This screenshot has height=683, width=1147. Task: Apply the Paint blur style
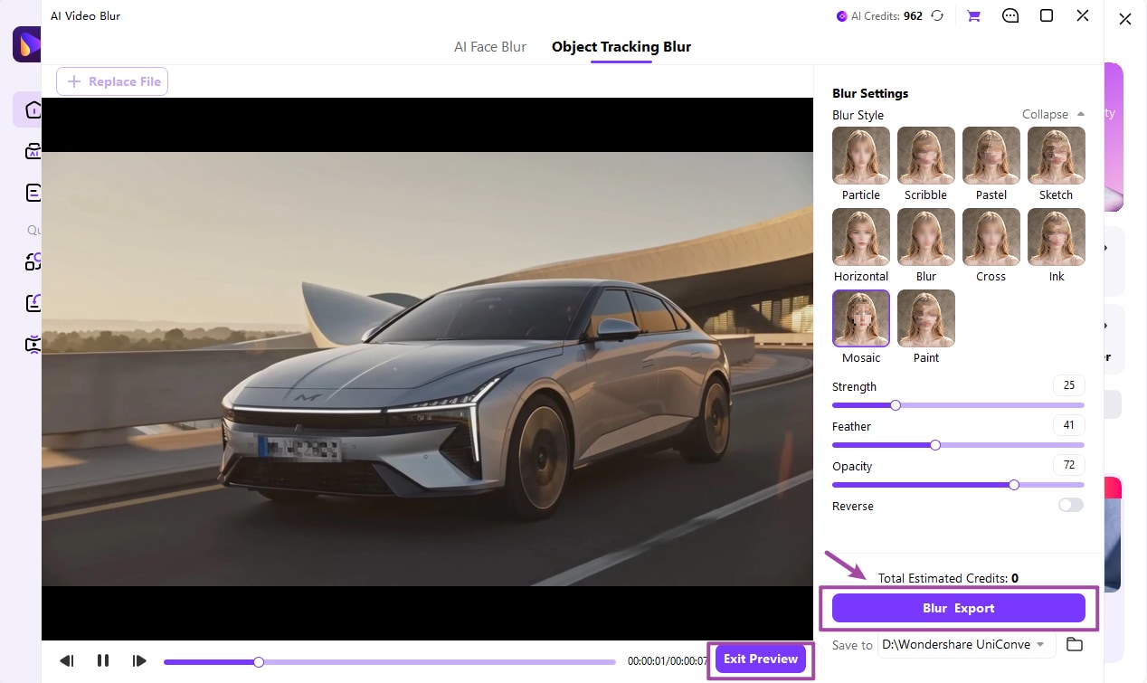click(x=926, y=318)
